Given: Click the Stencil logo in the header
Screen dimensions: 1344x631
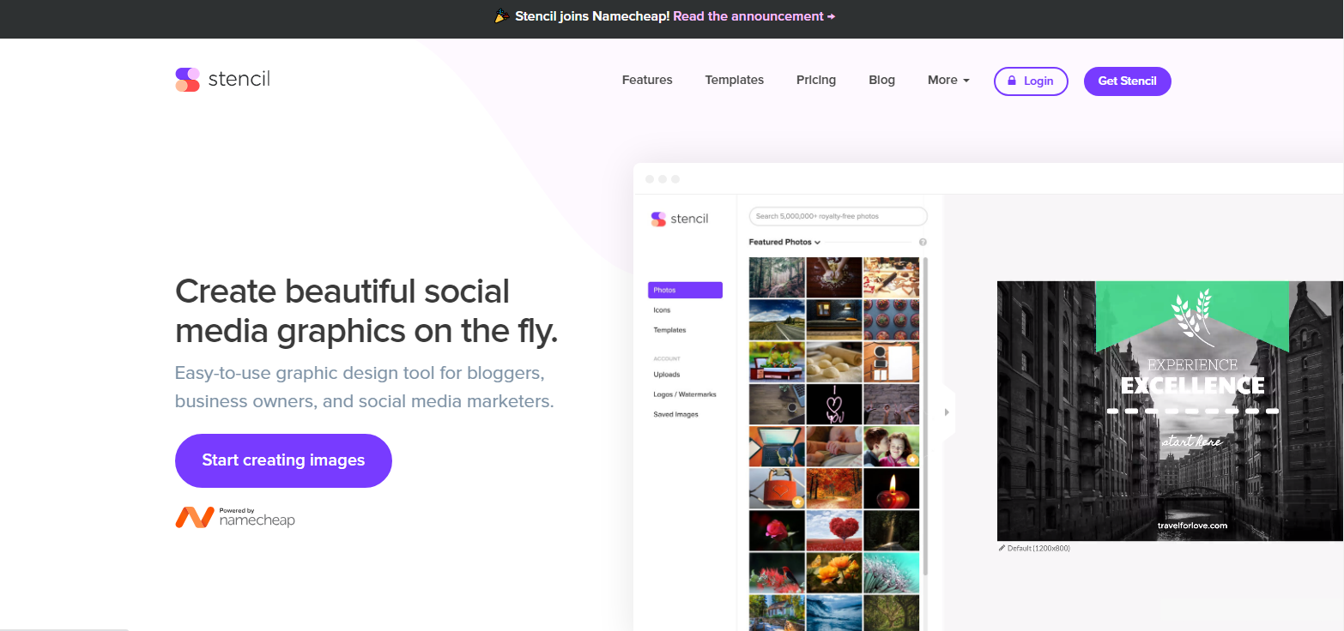Looking at the screenshot, I should coord(222,80).
